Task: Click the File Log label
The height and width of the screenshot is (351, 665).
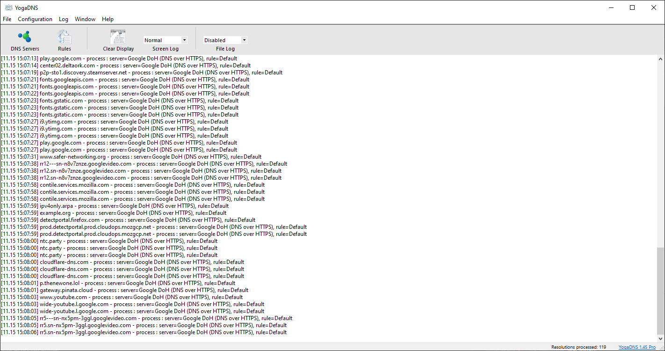Action: (x=225, y=49)
